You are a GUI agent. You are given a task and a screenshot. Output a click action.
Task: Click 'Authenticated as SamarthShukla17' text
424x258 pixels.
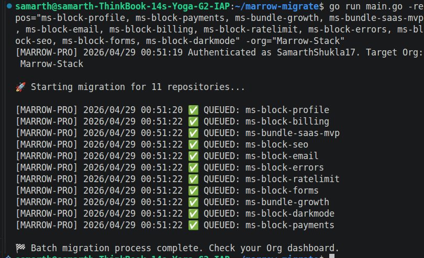(272, 52)
